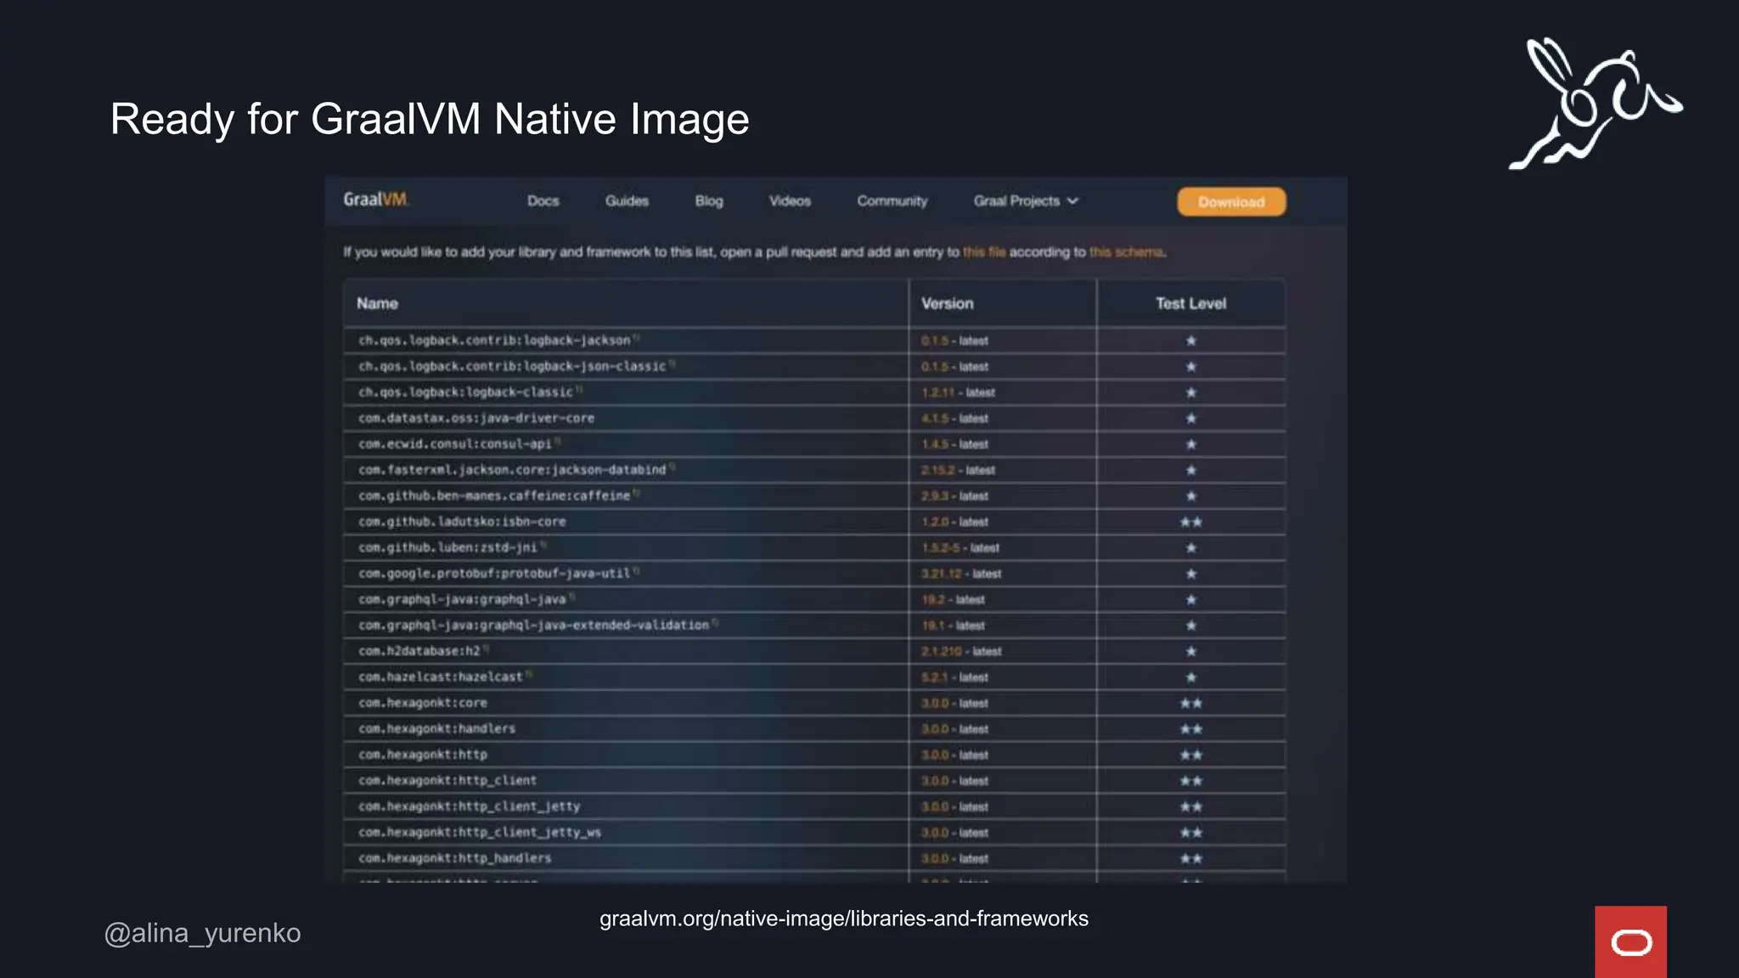Select com.hexagonkt:http_client entry
The width and height of the screenshot is (1739, 978).
click(x=447, y=780)
